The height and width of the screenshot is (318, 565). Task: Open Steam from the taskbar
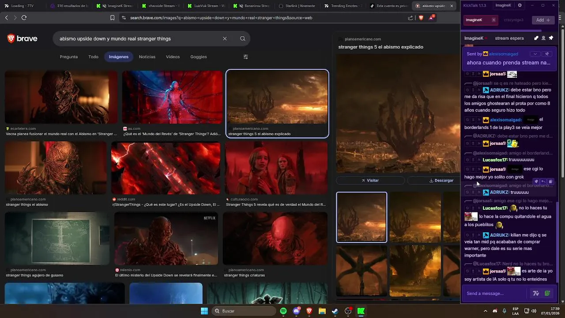335,311
